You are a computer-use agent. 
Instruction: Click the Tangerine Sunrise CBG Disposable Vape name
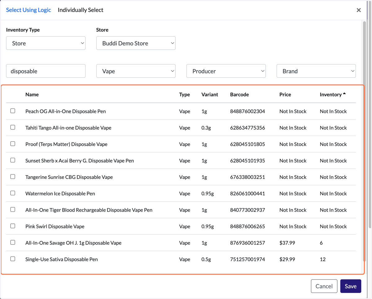pos(69,177)
